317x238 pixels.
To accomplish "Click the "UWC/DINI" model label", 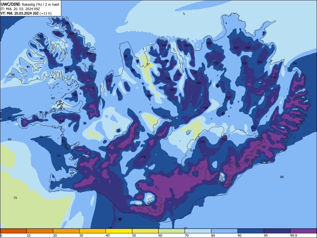I will coord(10,4).
